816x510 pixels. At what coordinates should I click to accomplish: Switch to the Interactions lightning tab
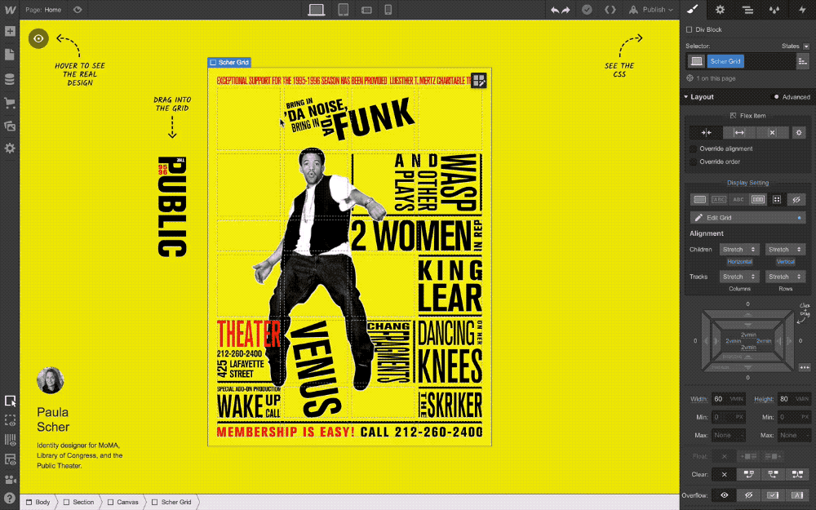coord(802,10)
